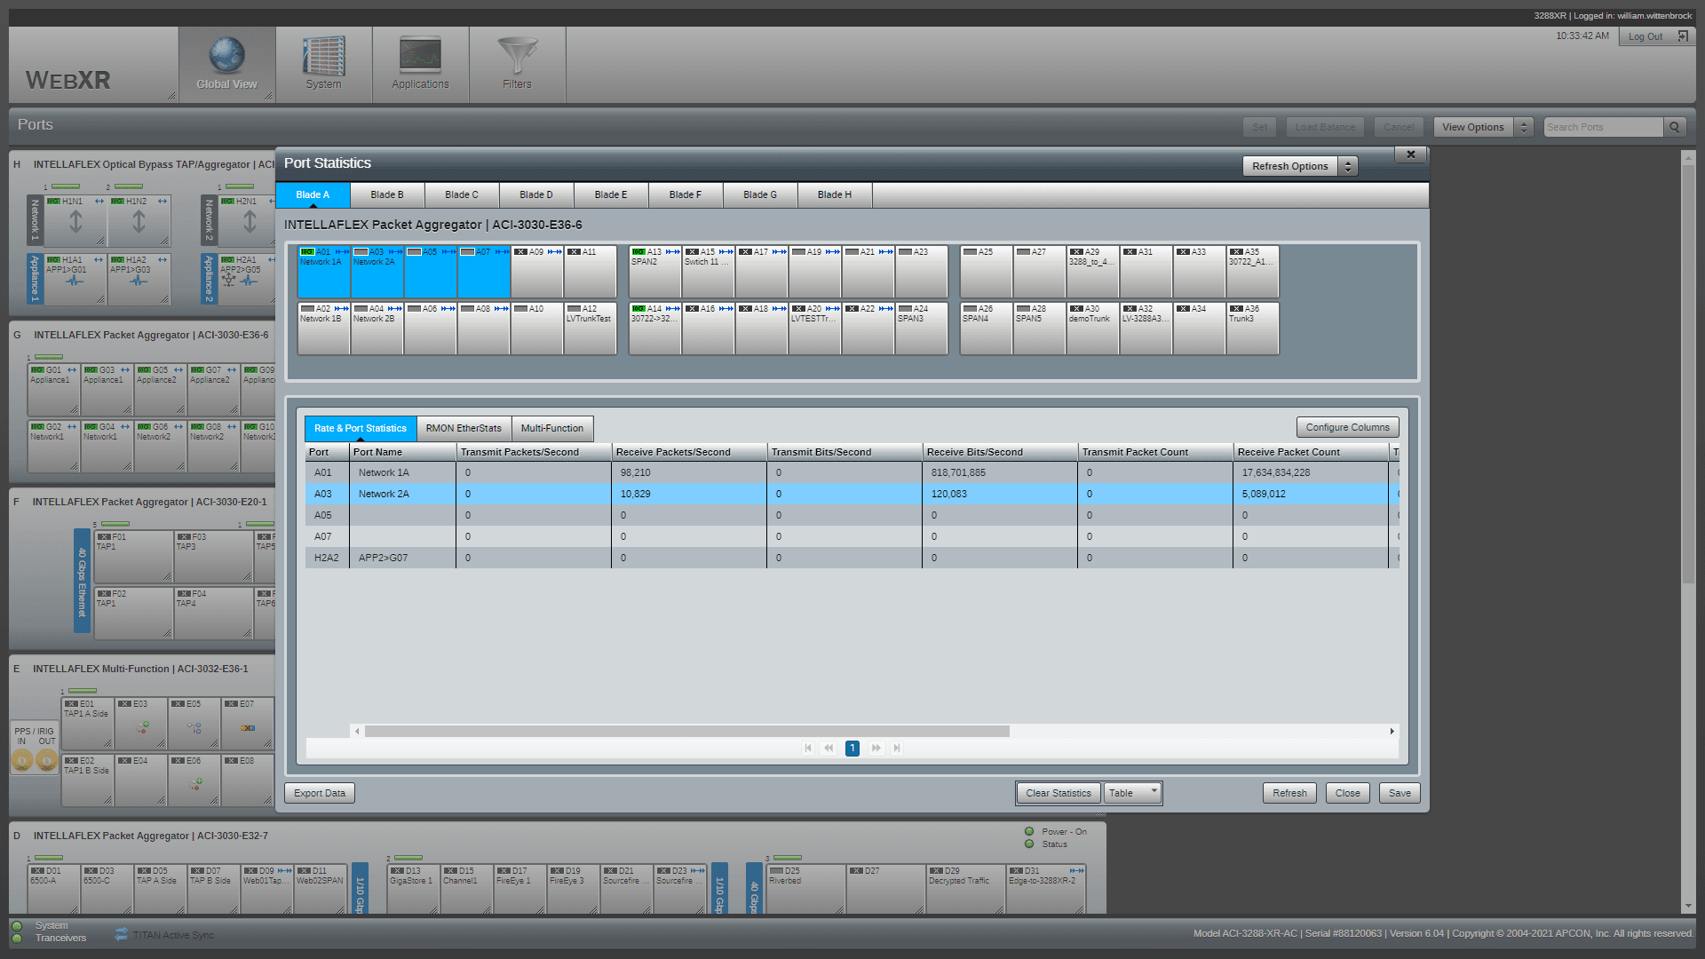This screenshot has width=1705, height=959.
Task: Select the A03 Network 2A statistics row
Action: click(x=852, y=494)
